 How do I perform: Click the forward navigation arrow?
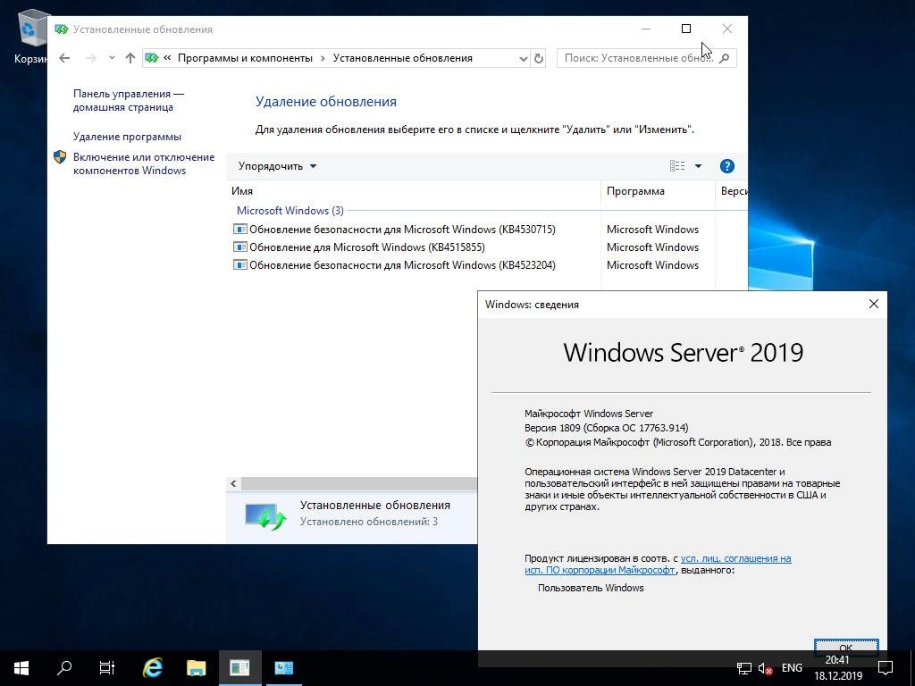click(x=91, y=58)
